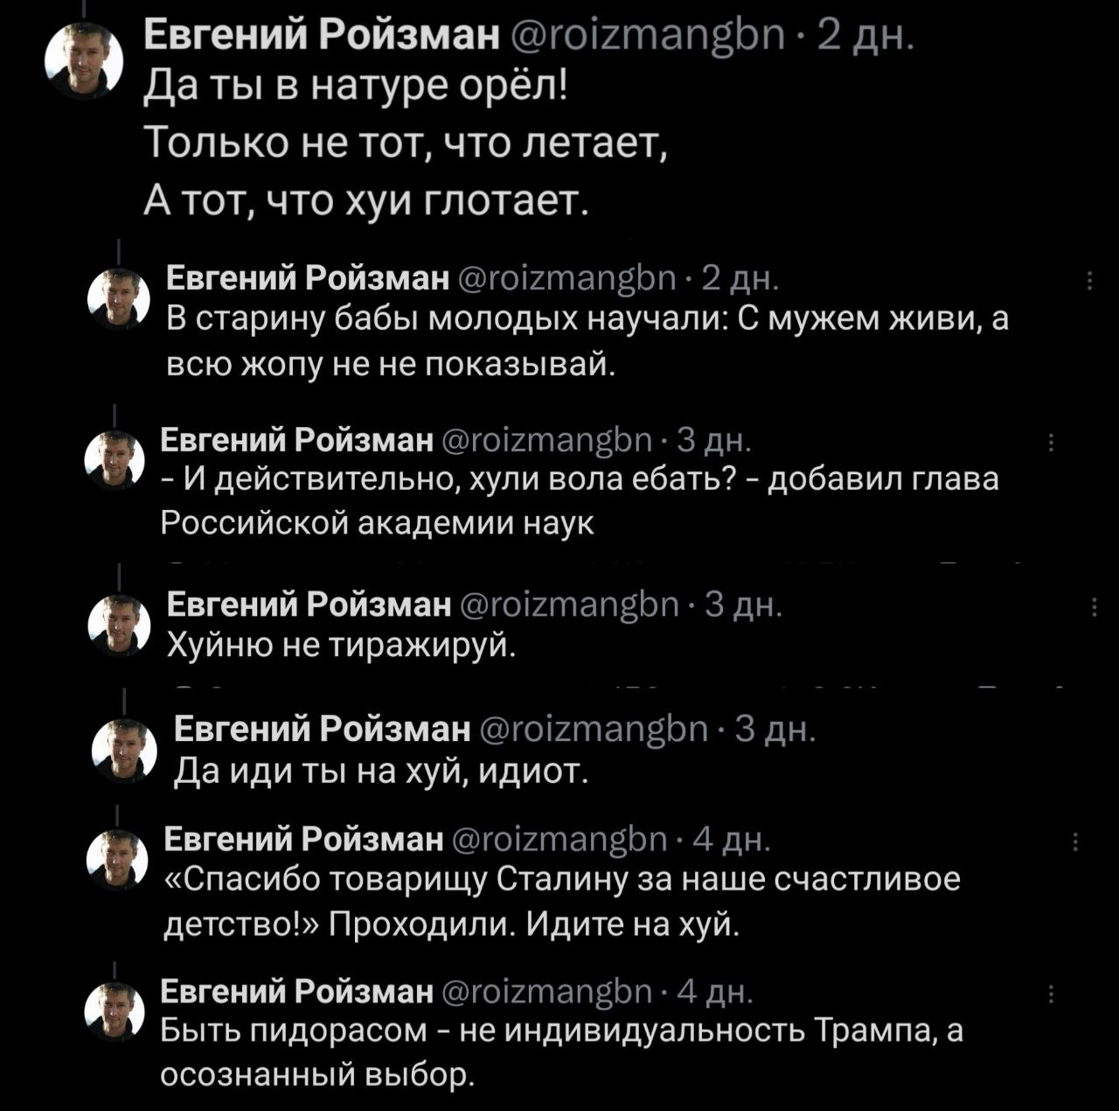Open more options on 'В старину бабы' tweet
Image resolution: width=1119 pixels, height=1111 pixels.
click(x=1089, y=281)
